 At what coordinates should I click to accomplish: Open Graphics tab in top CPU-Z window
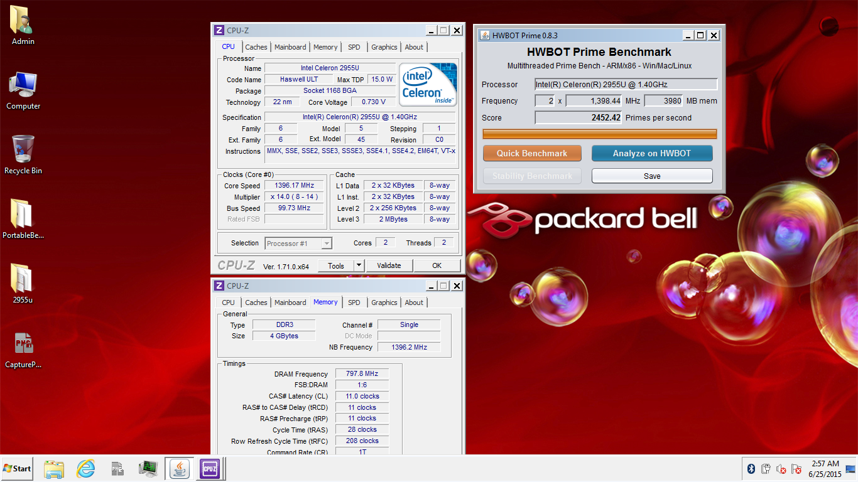click(x=384, y=47)
